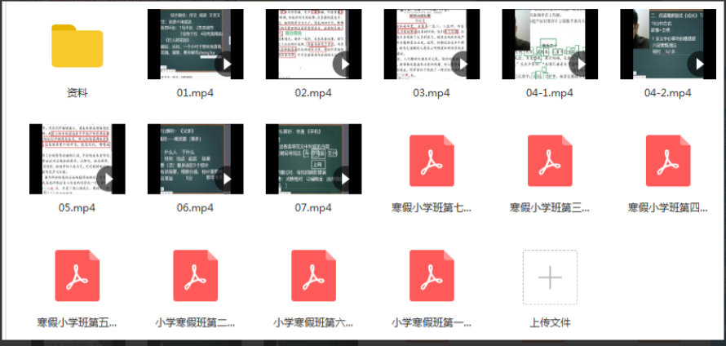Click the 寒假小学班第四 PDF icon
726x346 pixels.
pyautogui.click(x=667, y=161)
